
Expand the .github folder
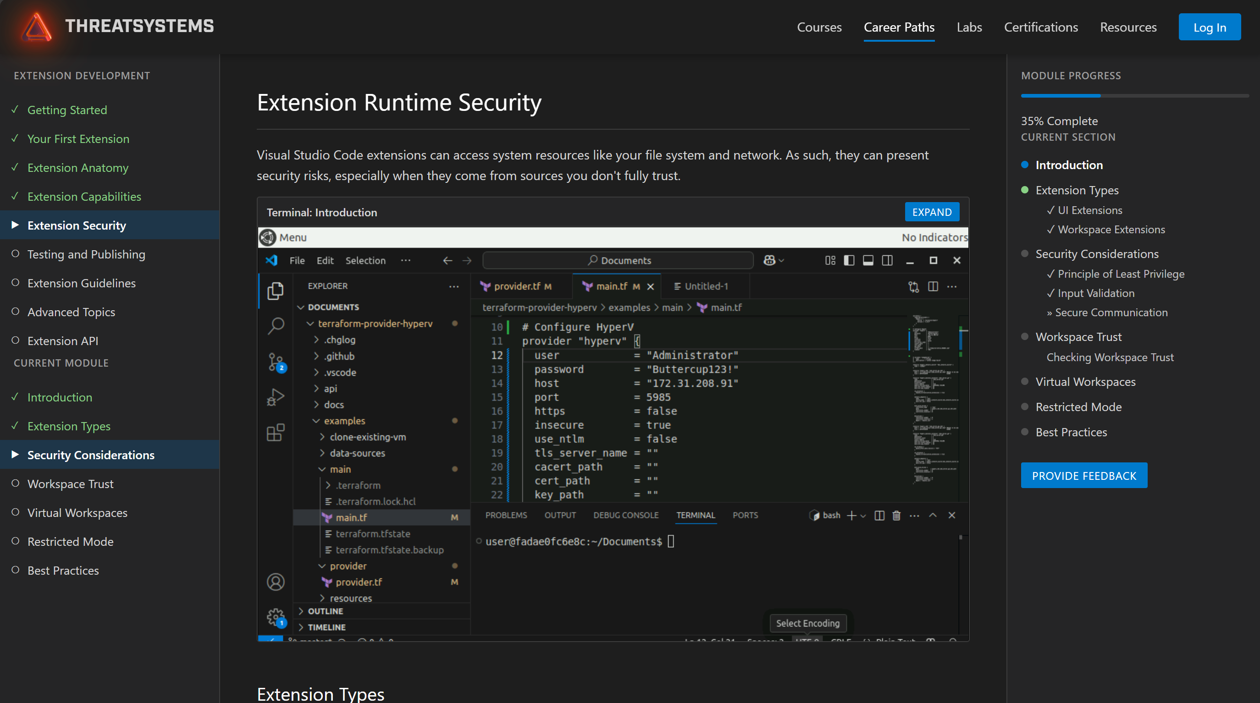coord(338,357)
